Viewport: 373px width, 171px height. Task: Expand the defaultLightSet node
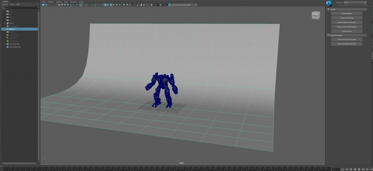tap(5, 44)
